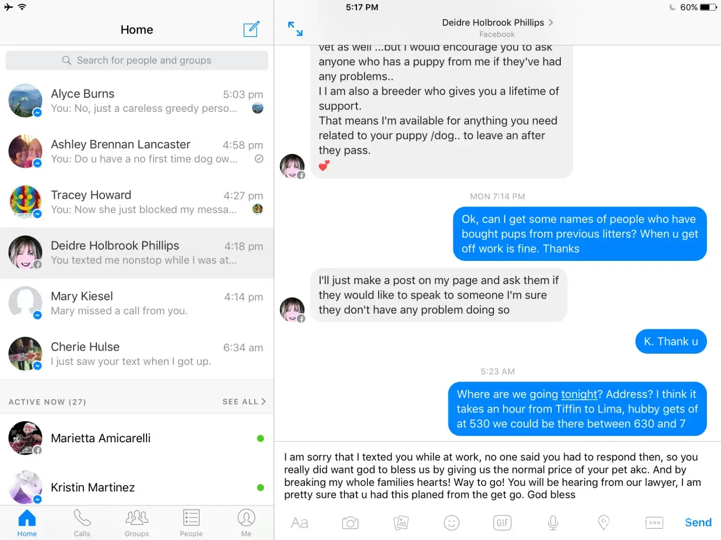The image size is (721, 540).
Task: Tap the 5:23 AM timestamp
Action: coord(498,372)
